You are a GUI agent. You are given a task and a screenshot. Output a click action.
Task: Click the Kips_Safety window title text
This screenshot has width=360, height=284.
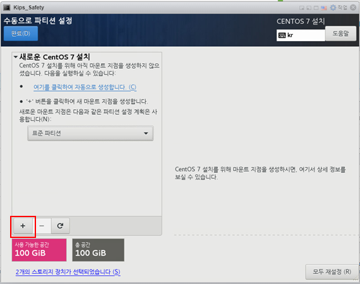[28, 8]
